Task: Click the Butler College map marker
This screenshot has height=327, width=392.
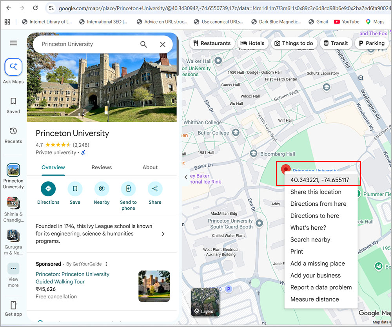Action: [236, 132]
